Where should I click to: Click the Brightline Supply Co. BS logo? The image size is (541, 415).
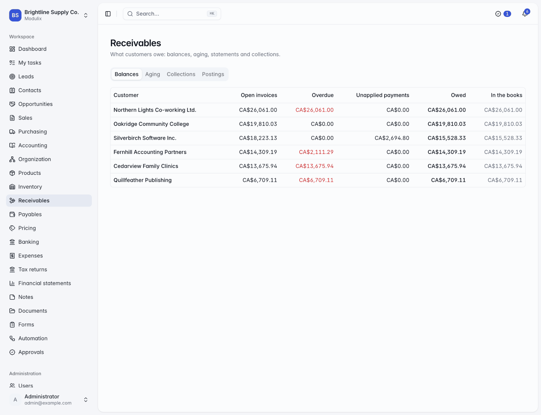[x=15, y=15]
